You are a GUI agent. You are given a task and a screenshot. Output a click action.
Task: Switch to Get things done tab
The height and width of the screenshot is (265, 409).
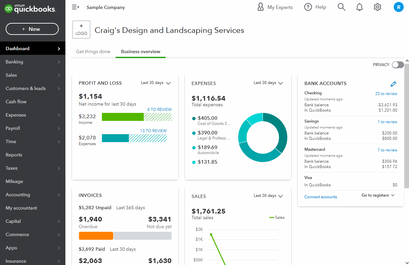(93, 51)
